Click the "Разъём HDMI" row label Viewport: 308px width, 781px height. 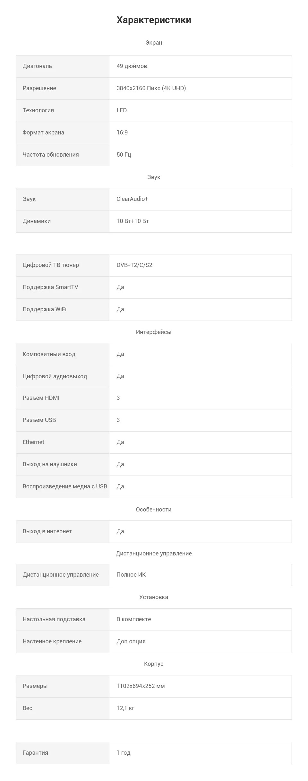click(x=41, y=398)
